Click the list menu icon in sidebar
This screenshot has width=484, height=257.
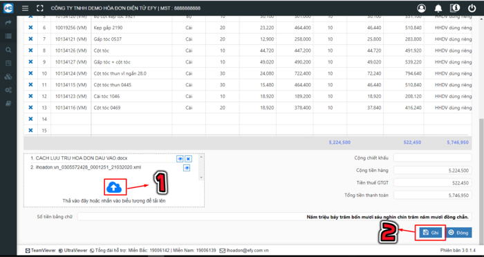[8, 36]
